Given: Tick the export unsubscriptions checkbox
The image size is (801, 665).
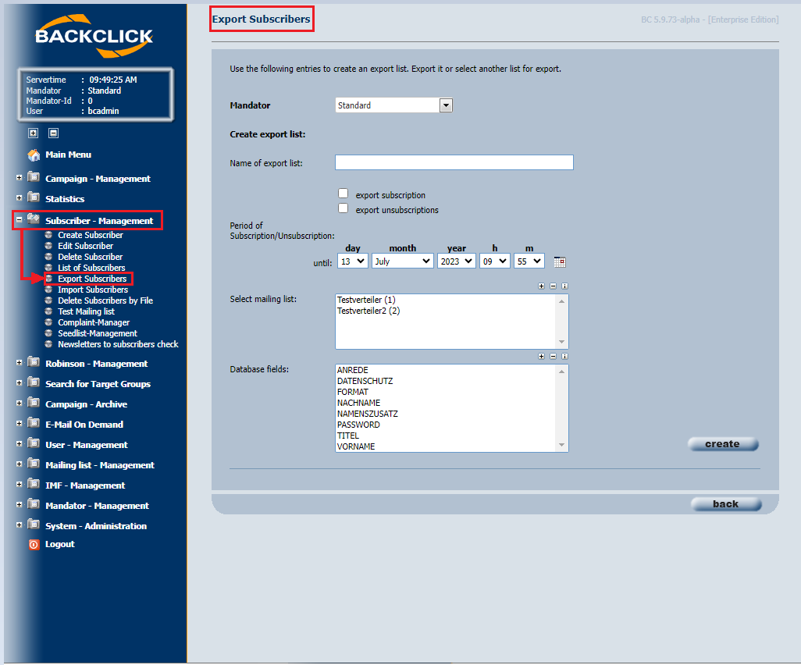Looking at the screenshot, I should pyautogui.click(x=344, y=208).
